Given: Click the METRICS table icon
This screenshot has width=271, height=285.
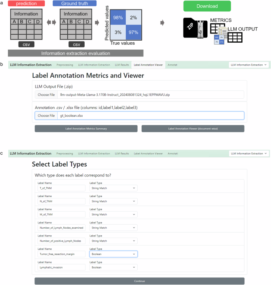Looking at the screenshot, I should click(x=216, y=28).
